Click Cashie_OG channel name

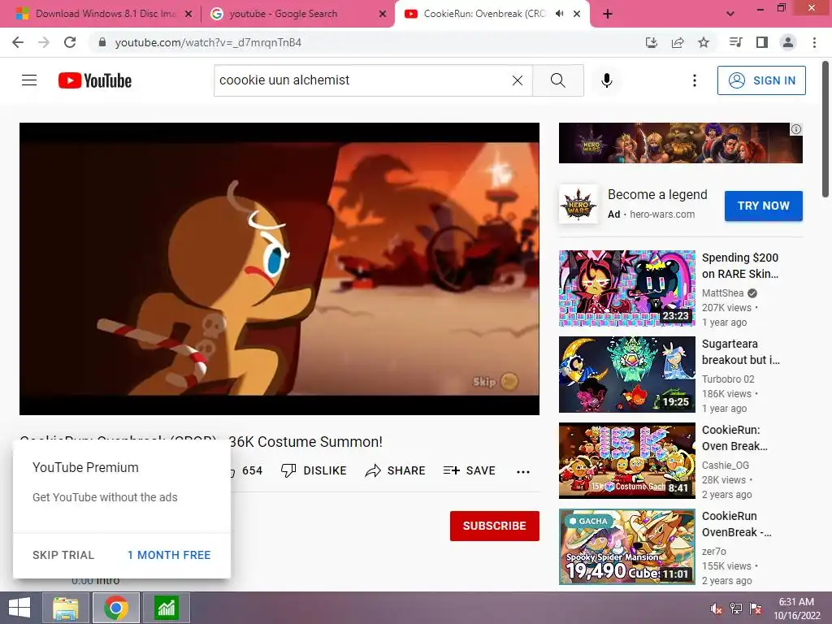(x=726, y=466)
